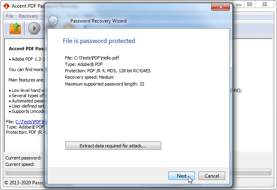Cancel the password recovery wizard
Image resolution: width=277 pixels, height=190 pixels.
click(x=211, y=176)
